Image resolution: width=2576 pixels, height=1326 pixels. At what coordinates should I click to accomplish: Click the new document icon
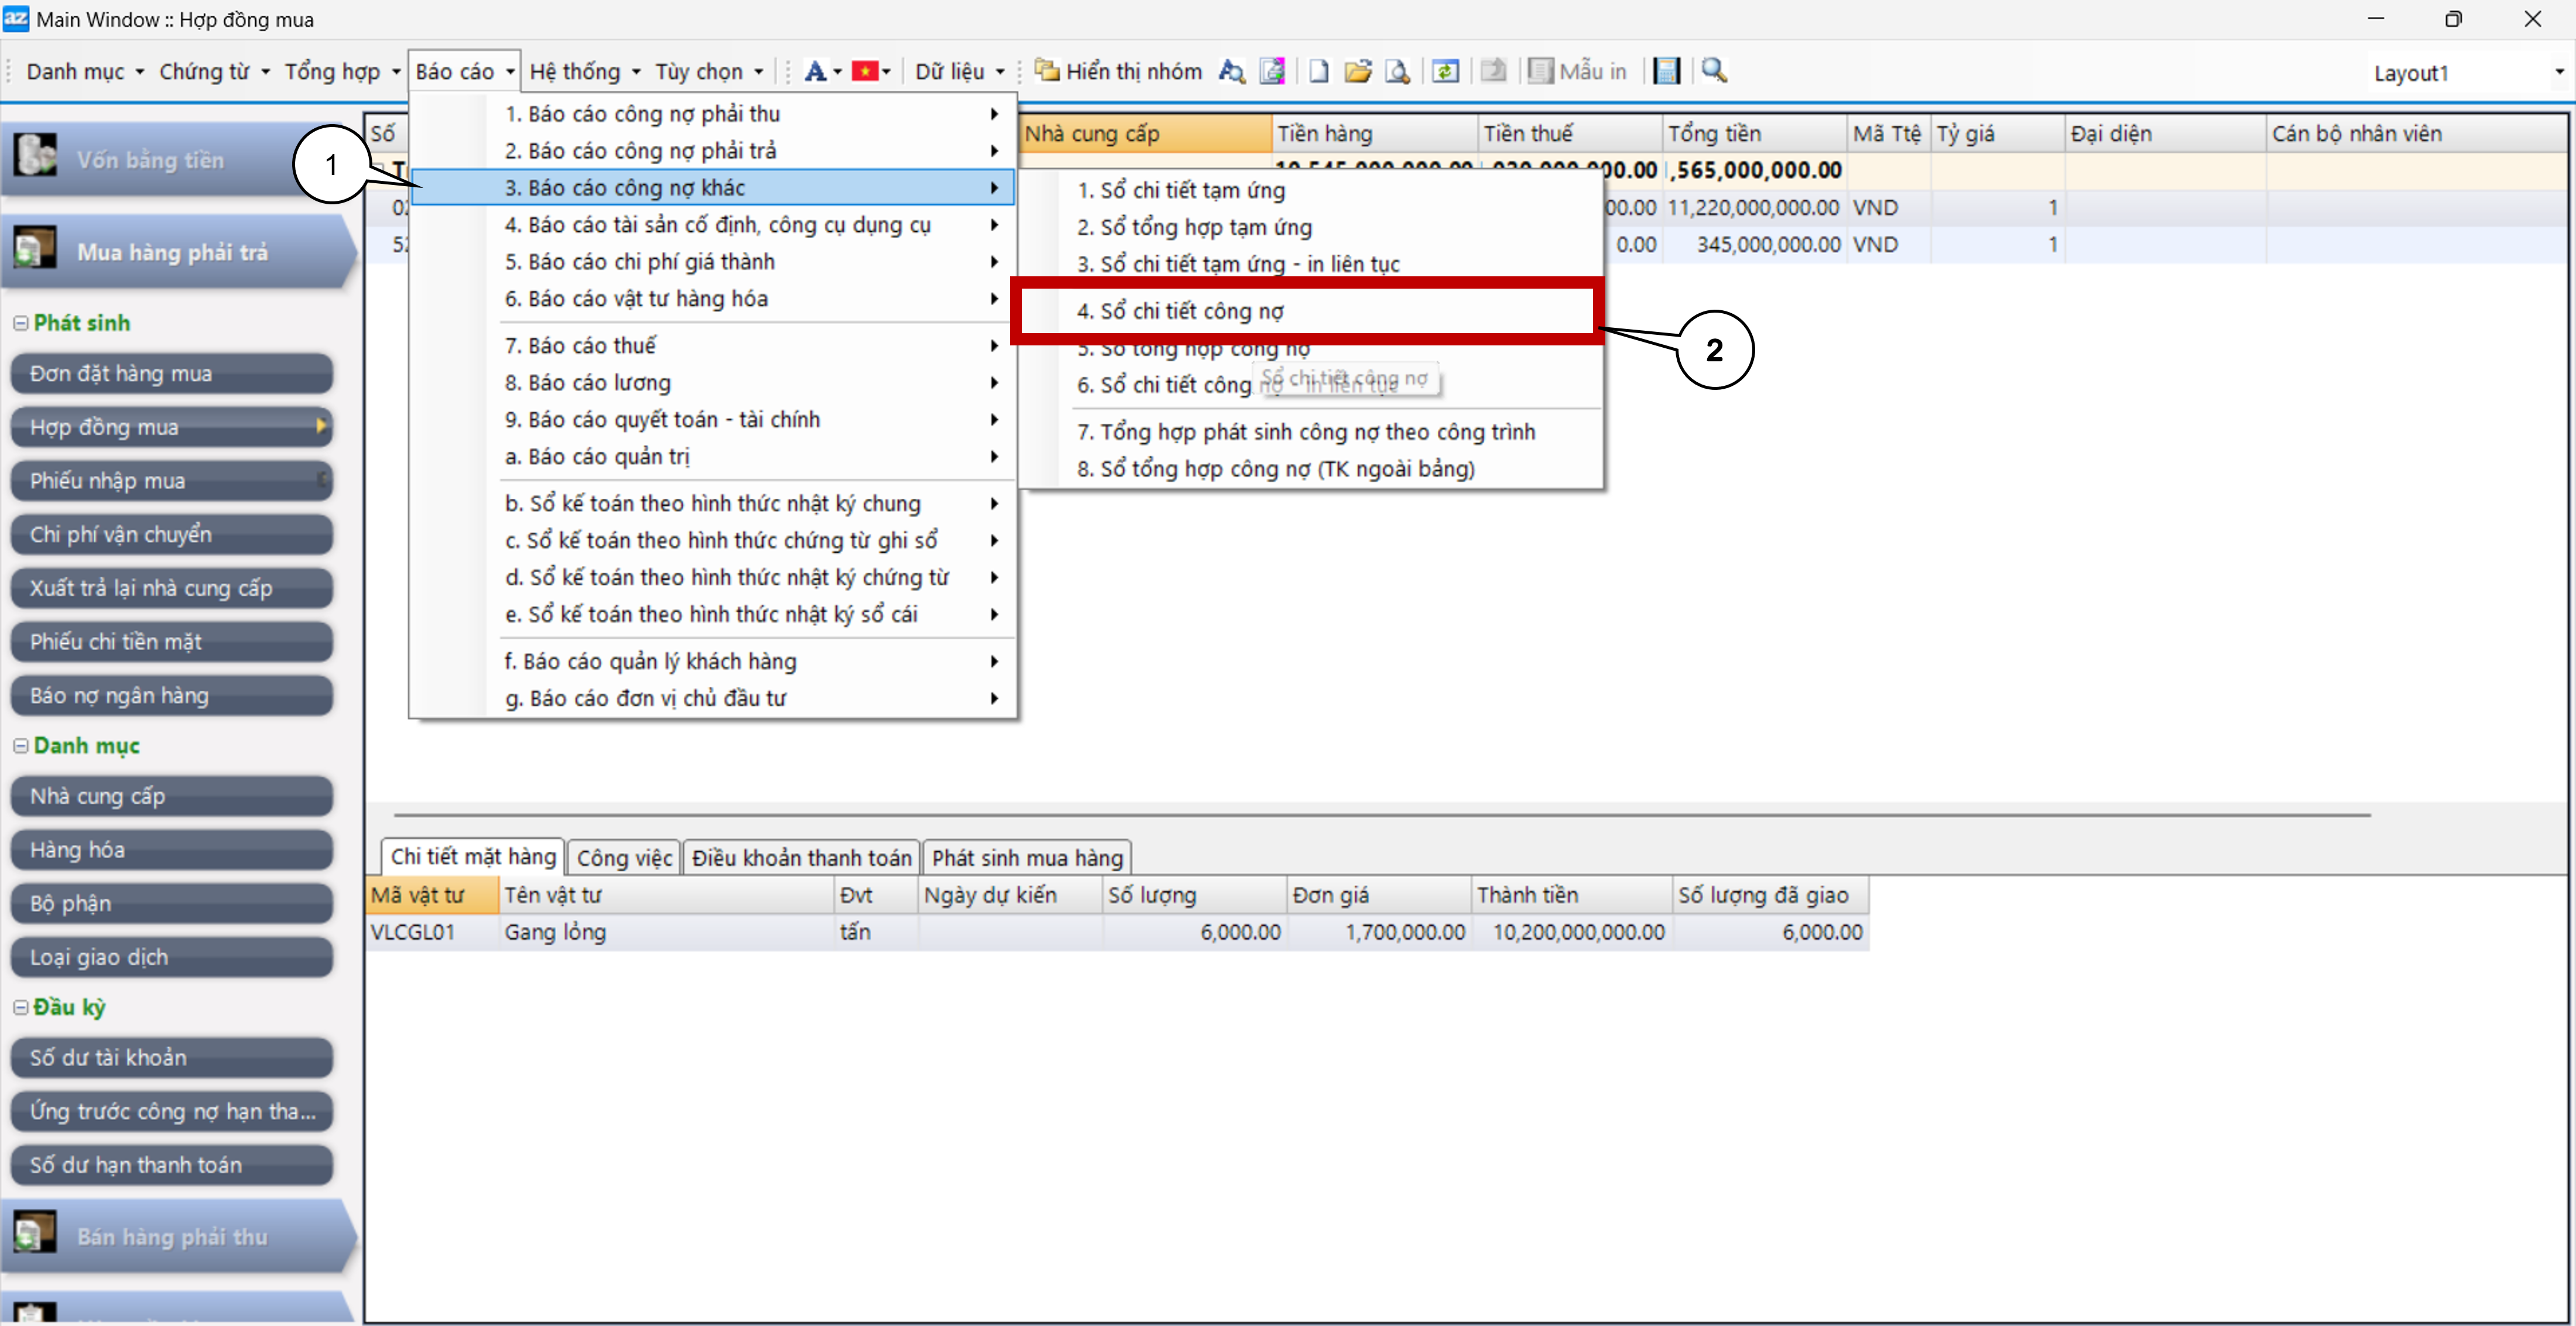1318,71
